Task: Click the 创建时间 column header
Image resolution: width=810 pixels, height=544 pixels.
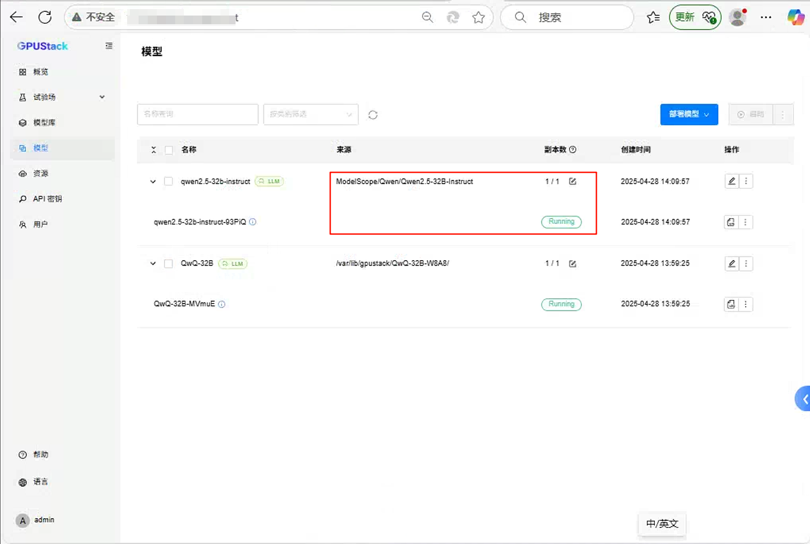Action: tap(636, 149)
